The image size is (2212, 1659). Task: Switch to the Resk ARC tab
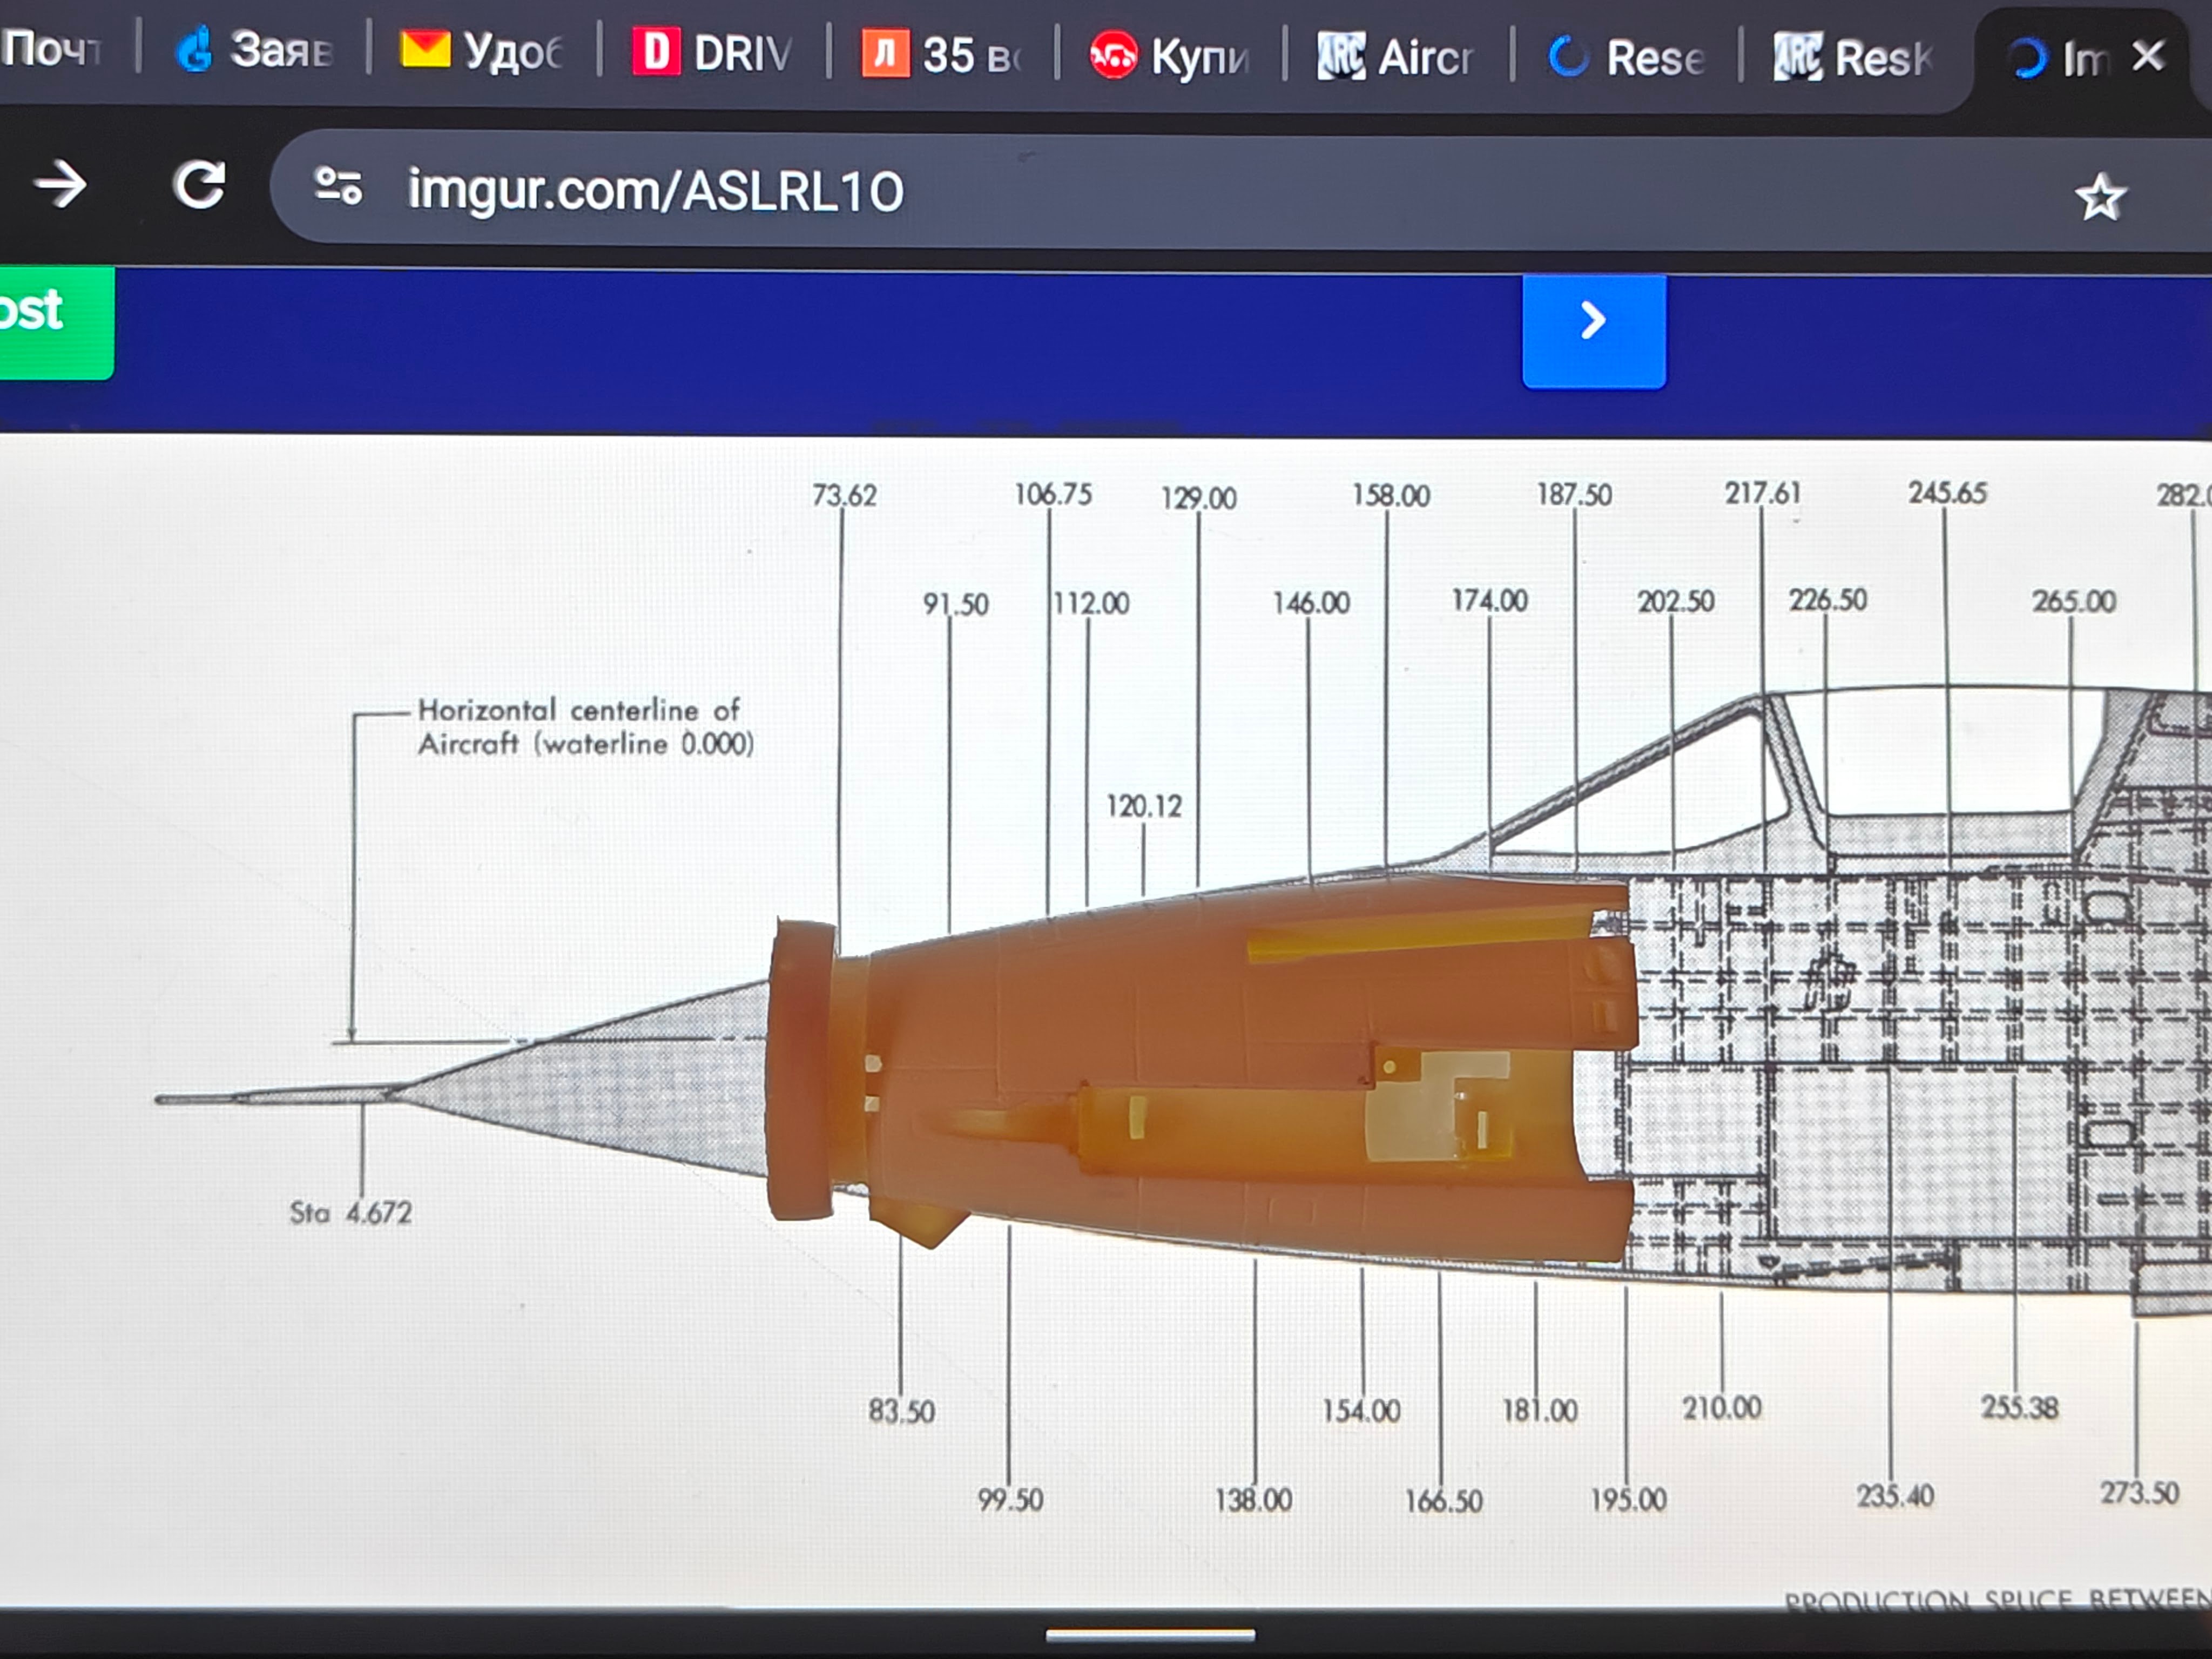pyautogui.click(x=1852, y=57)
